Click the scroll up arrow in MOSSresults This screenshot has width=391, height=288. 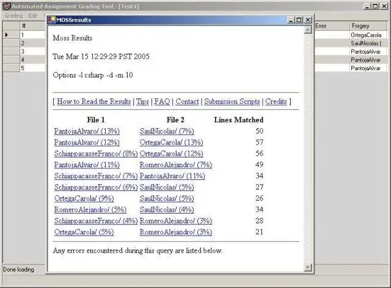(308, 30)
